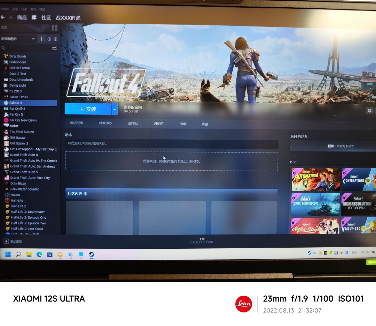This screenshot has height=326, width=376.
Task: Click the library search magnifier icon
Action: click(x=3, y=48)
